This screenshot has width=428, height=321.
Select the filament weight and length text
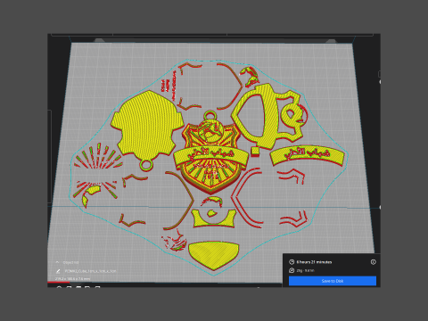coord(305,270)
